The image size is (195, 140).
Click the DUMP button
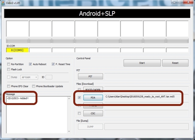click(x=90, y=126)
